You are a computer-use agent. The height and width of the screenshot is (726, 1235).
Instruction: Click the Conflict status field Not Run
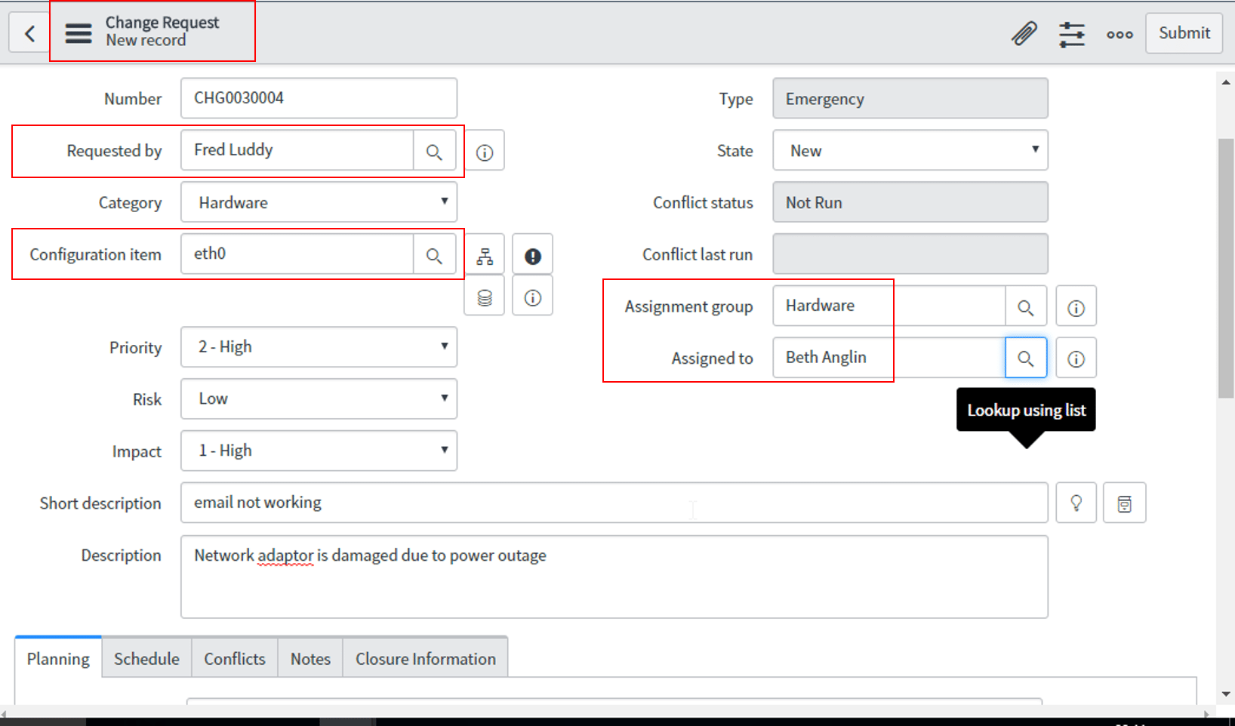(910, 202)
